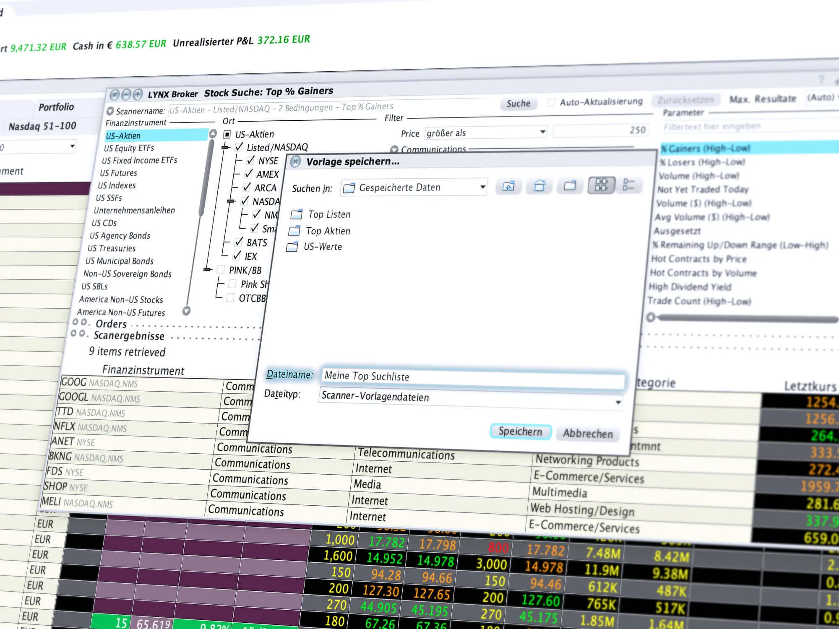Enable the PINK/BB checkbox
The image size is (839, 629).
(221, 270)
